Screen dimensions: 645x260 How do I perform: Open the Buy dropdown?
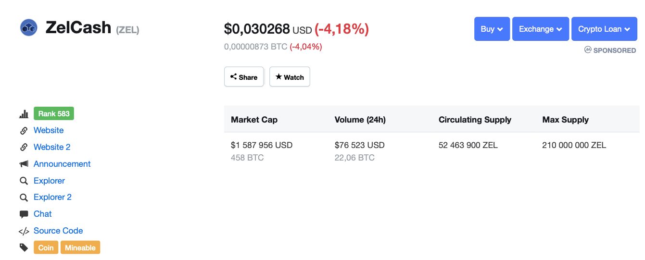[492, 29]
